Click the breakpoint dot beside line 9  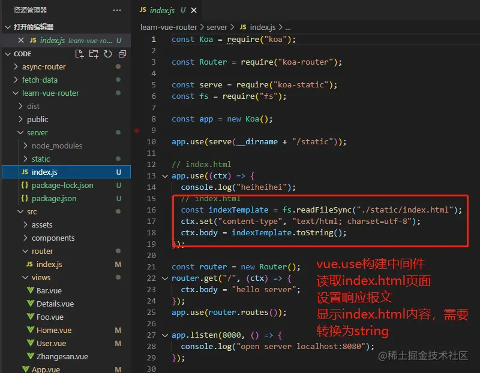coord(137,131)
